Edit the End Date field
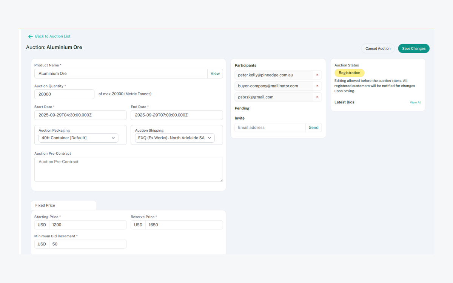The image size is (453, 283). pos(177,115)
